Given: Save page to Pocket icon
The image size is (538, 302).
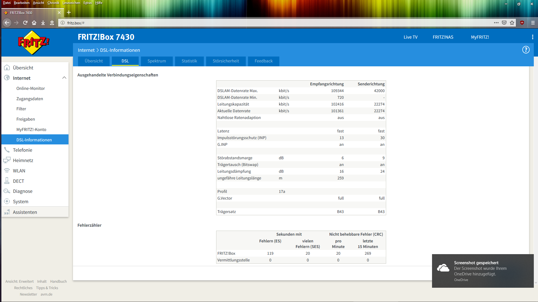Looking at the screenshot, I should point(504,23).
